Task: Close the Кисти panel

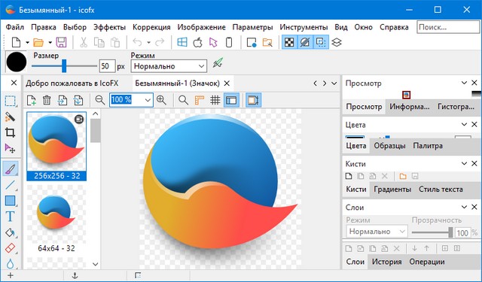Action: click(474, 163)
